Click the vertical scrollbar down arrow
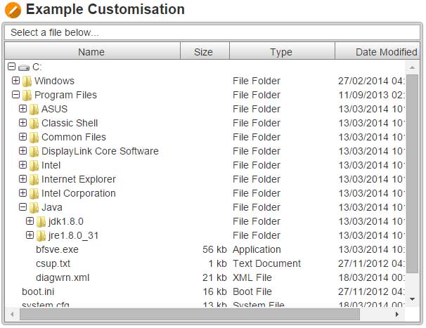 412,299
